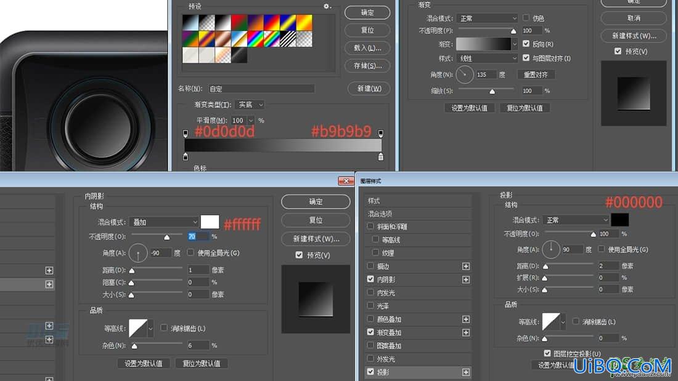Click the drop shadow 90 angle dial
This screenshot has height=381, width=678.
click(551, 250)
